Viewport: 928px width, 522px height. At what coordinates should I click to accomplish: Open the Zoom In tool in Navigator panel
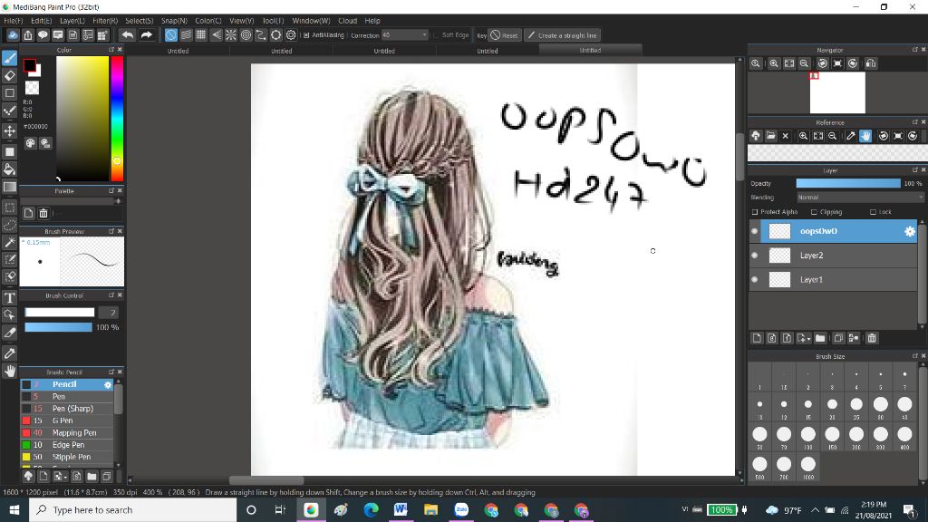coord(775,63)
